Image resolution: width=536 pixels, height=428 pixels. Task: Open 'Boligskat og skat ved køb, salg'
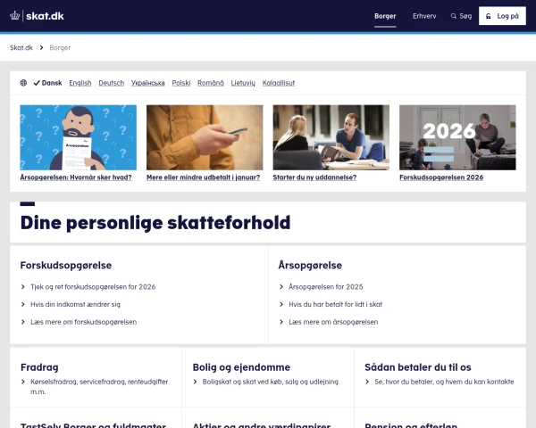(271, 382)
